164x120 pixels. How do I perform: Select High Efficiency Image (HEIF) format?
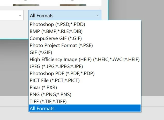[x=85, y=59]
